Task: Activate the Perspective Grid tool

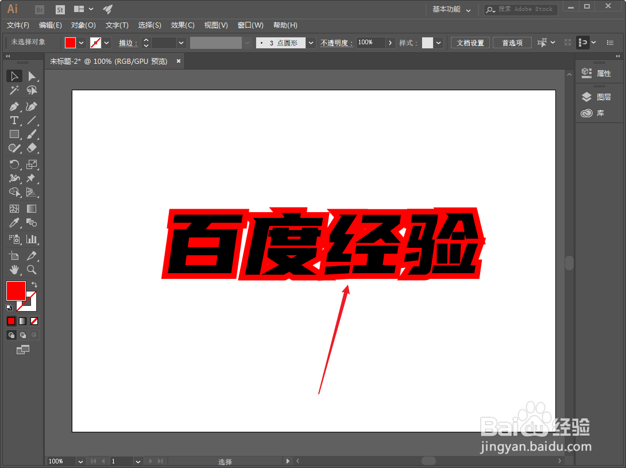Action: tap(32, 192)
